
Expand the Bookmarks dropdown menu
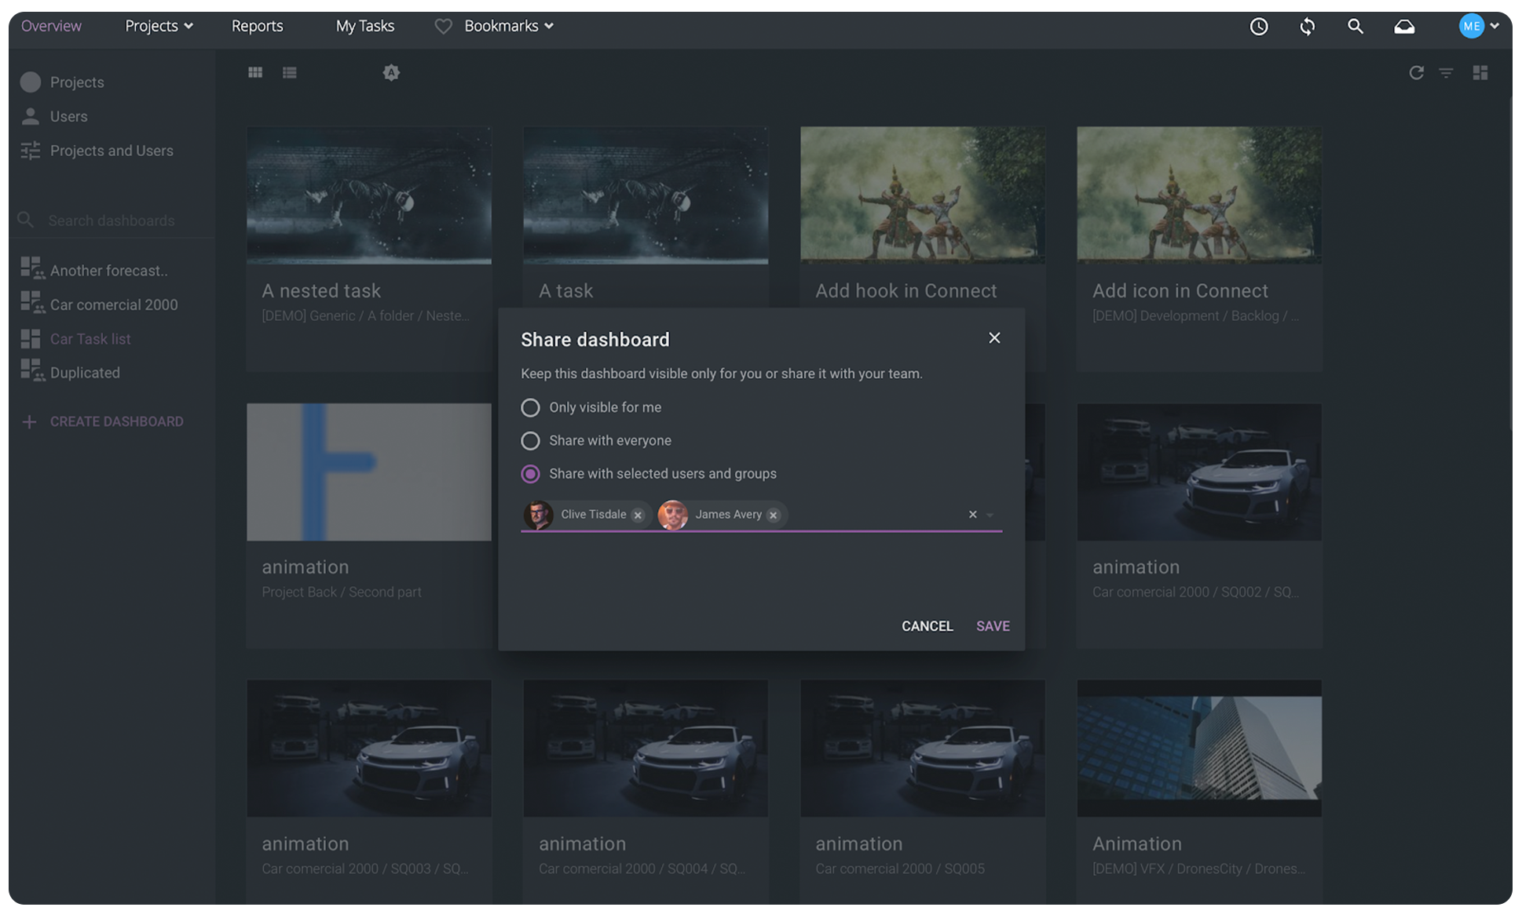[x=508, y=26]
